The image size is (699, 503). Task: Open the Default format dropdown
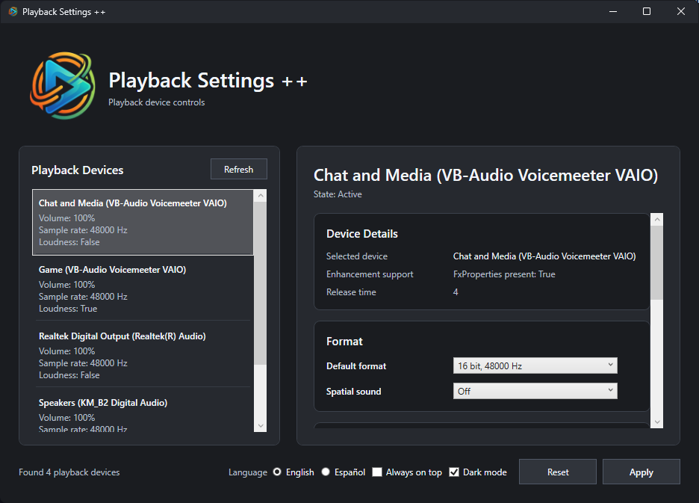(535, 365)
